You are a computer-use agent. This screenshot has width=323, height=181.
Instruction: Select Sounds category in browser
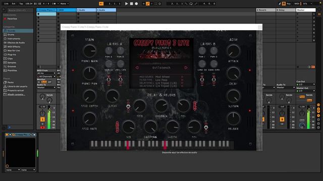(x=18, y=31)
